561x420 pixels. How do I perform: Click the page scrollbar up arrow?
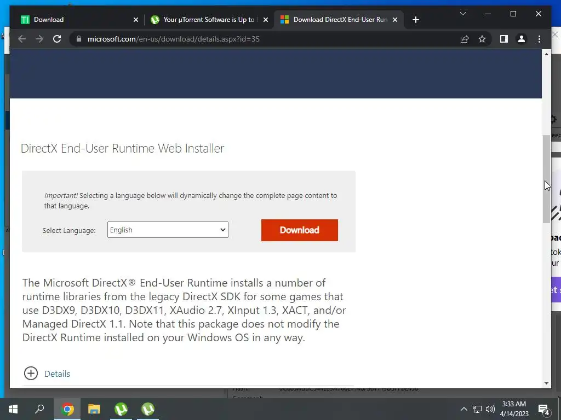pyautogui.click(x=546, y=54)
